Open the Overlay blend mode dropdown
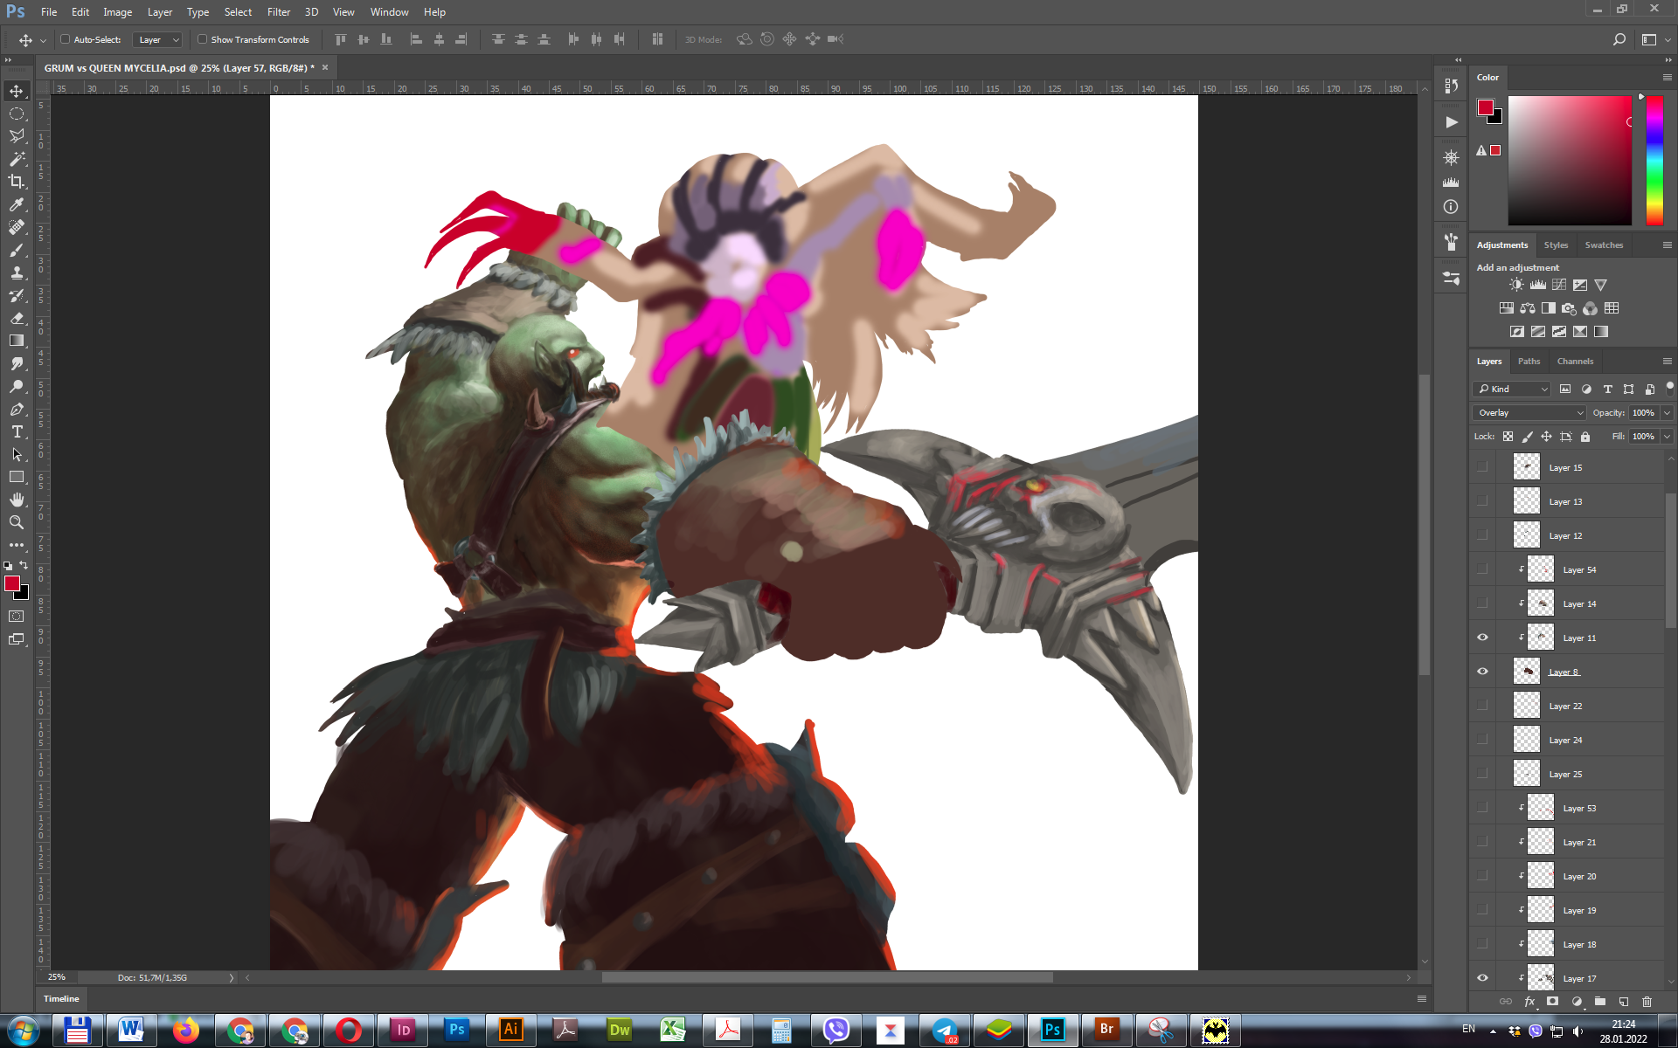Screen dimensions: 1678x1048 1529,412
